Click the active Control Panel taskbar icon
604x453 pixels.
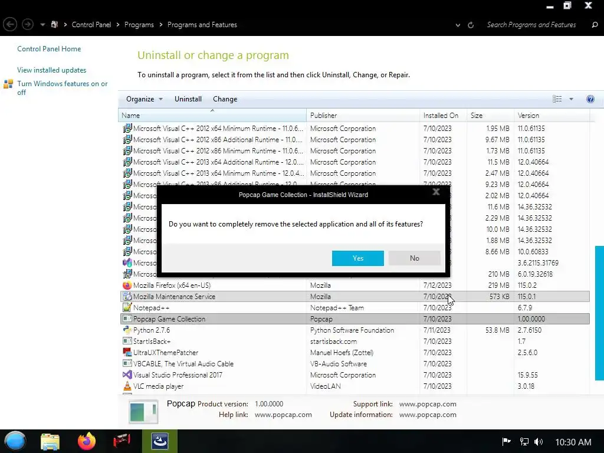[x=160, y=441]
